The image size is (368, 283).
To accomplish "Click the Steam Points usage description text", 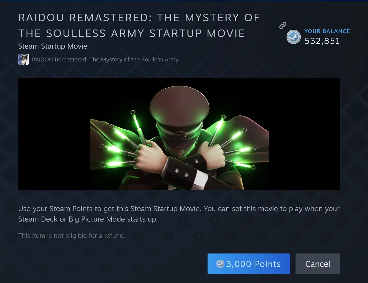I will pos(179,214).
